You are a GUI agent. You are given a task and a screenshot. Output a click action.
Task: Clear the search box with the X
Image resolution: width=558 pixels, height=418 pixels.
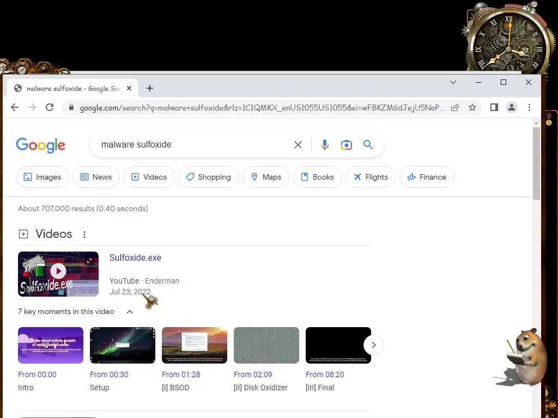(298, 145)
